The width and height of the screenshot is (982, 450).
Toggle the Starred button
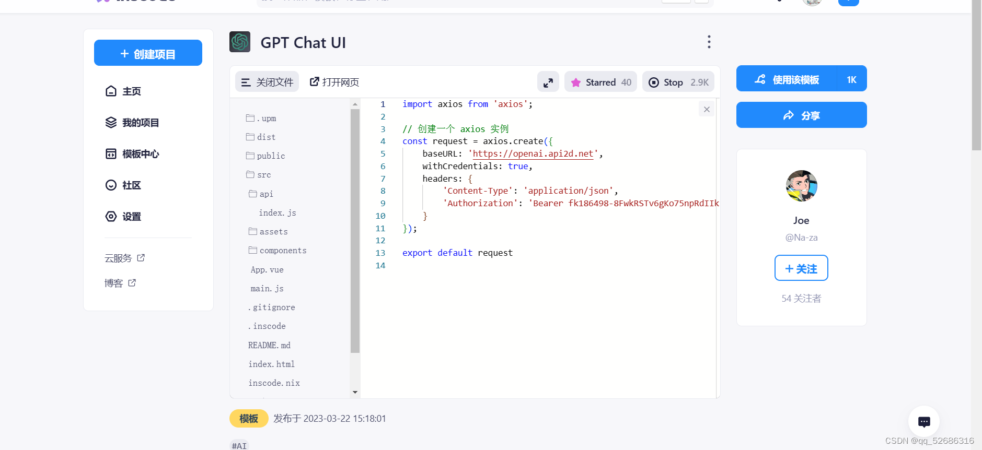tap(600, 82)
